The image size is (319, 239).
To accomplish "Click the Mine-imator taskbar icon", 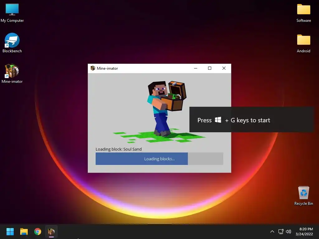I will coord(51,232).
